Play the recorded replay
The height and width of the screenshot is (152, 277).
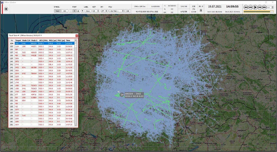(255, 7)
